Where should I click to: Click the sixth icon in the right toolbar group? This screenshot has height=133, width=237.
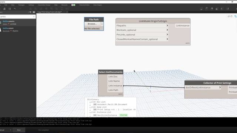228,9
